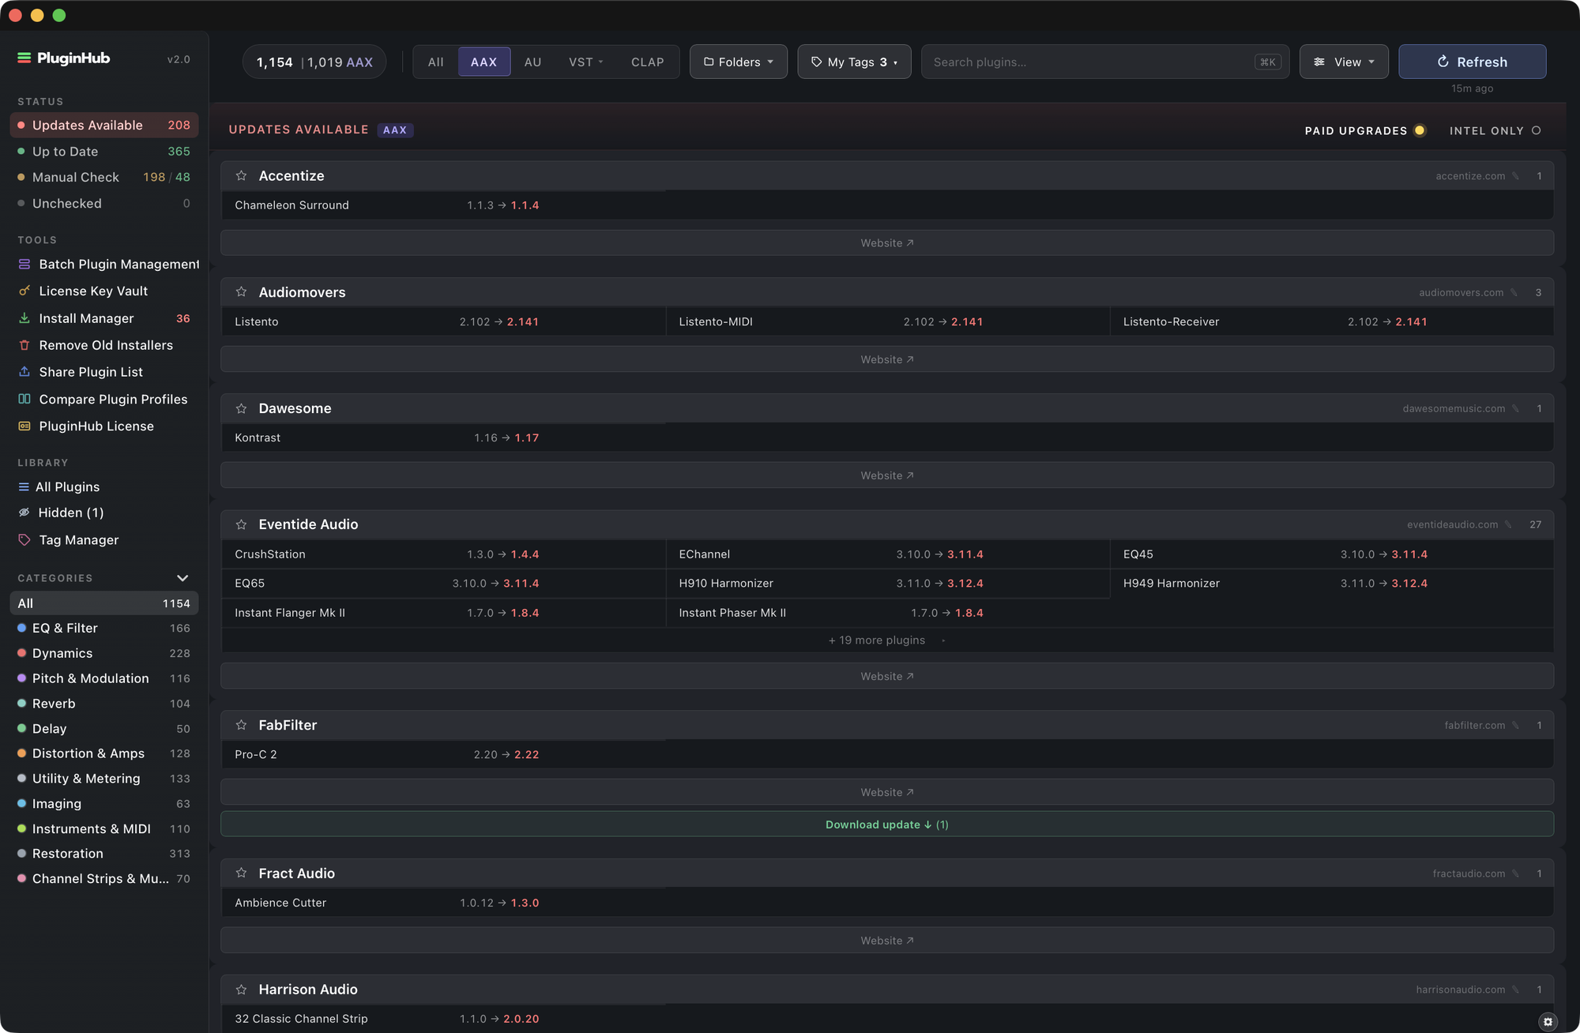The width and height of the screenshot is (1580, 1033).
Task: Star the Audiomovers vendor
Action: (242, 291)
